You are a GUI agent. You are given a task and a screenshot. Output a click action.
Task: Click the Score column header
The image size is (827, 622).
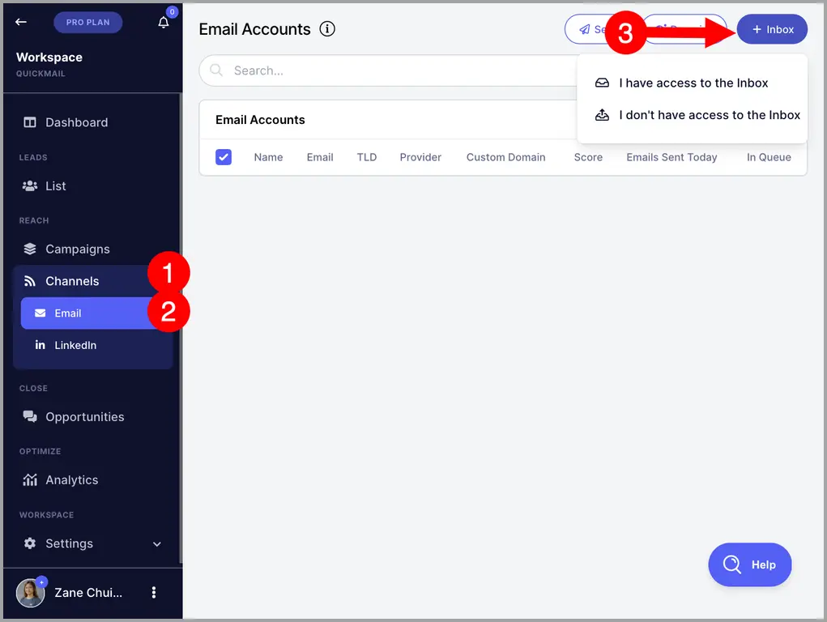pyautogui.click(x=588, y=157)
